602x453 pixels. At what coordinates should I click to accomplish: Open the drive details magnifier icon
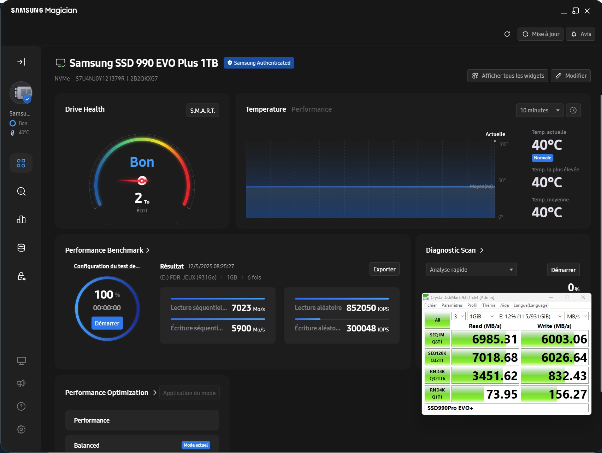coord(21,192)
